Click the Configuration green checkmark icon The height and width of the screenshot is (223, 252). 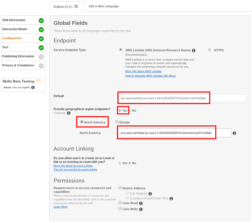tap(41, 39)
